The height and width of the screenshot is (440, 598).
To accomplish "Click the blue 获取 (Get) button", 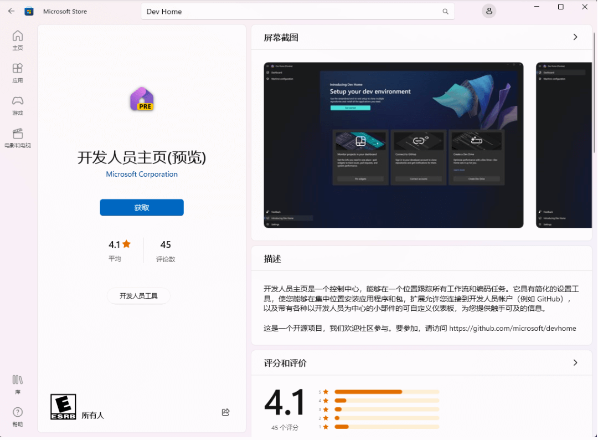I will coord(141,207).
